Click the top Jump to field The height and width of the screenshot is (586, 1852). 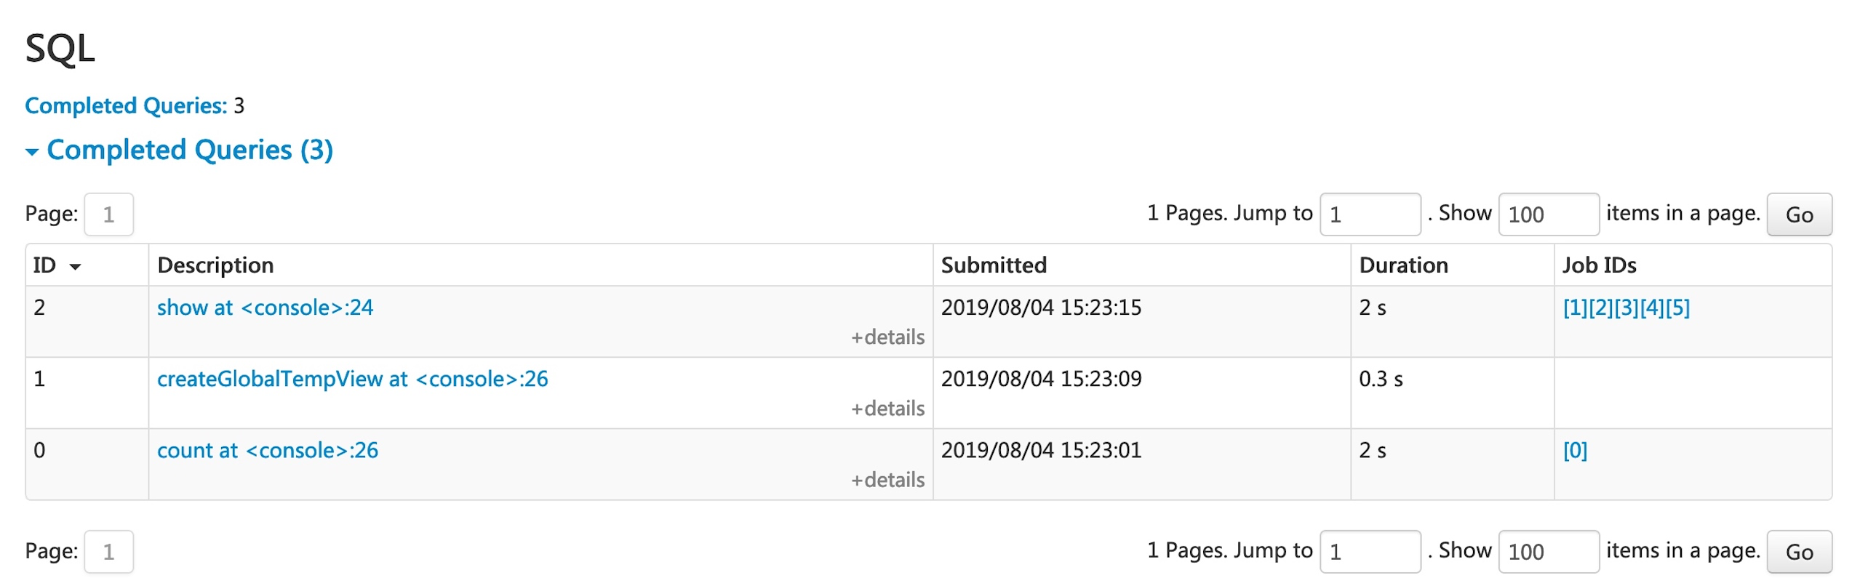pos(1369,214)
